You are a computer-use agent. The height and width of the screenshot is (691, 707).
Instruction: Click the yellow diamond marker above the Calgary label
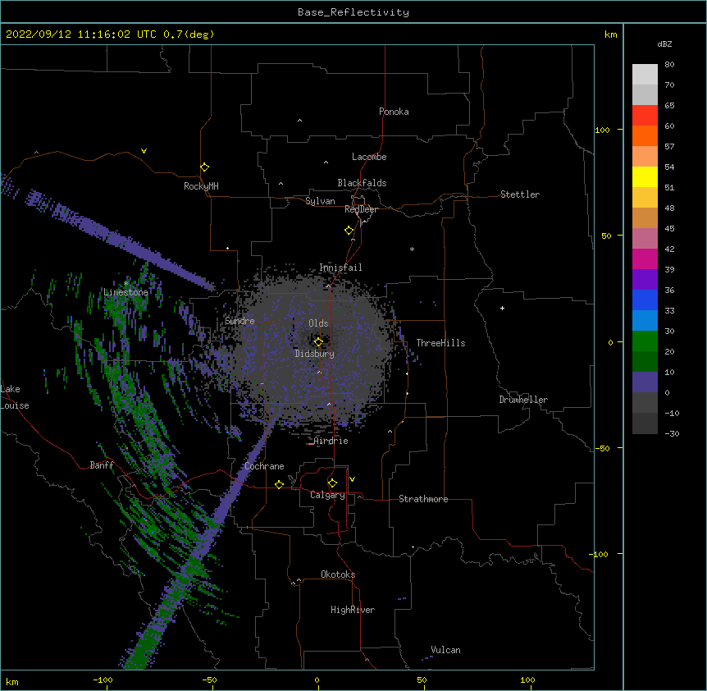(x=332, y=483)
